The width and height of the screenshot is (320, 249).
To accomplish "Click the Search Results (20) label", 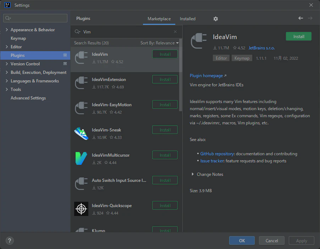I will pyautogui.click(x=91, y=43).
